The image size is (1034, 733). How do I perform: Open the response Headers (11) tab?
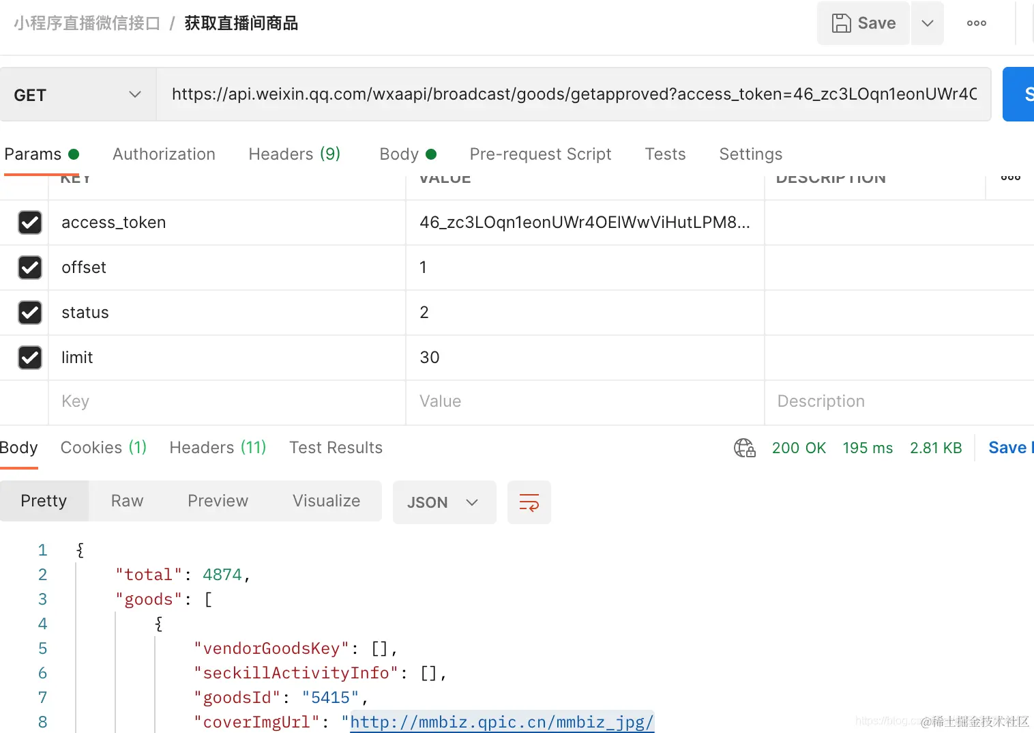pos(218,448)
